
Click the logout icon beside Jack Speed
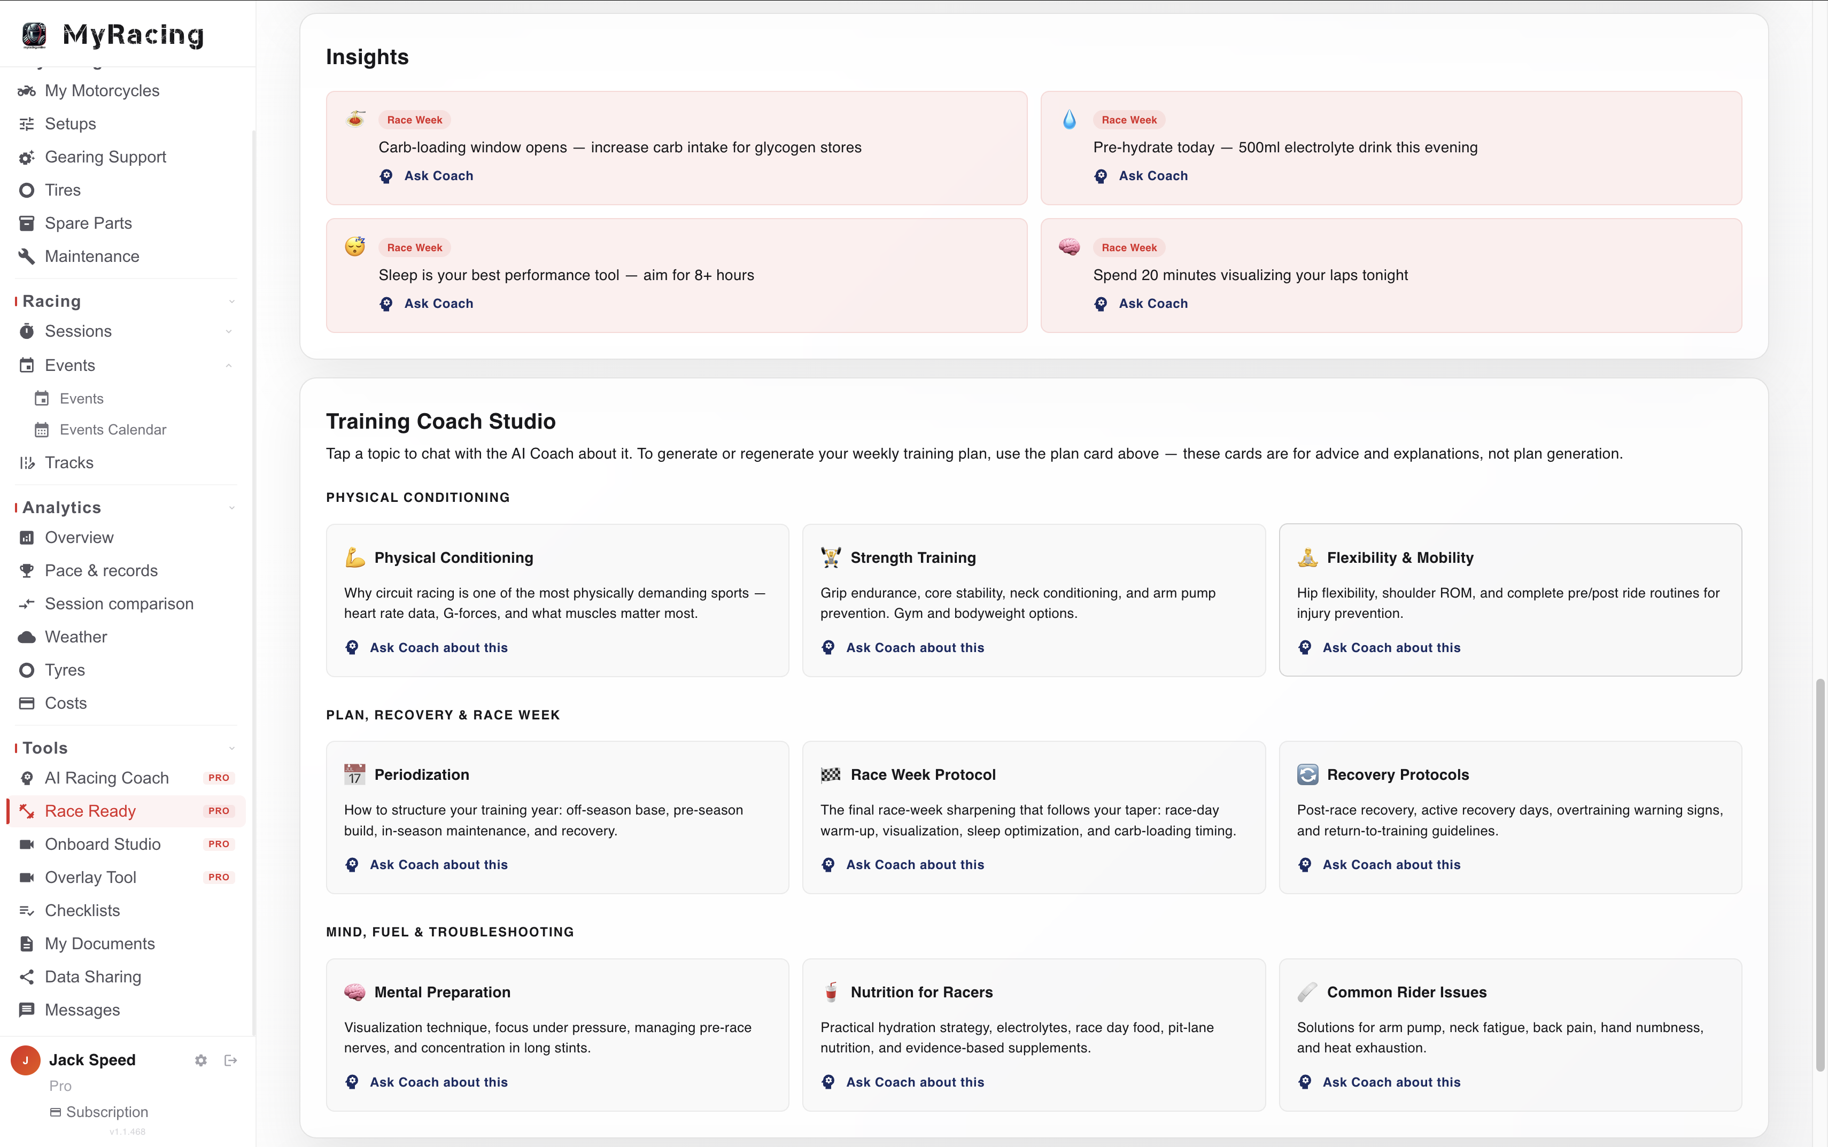(x=230, y=1060)
